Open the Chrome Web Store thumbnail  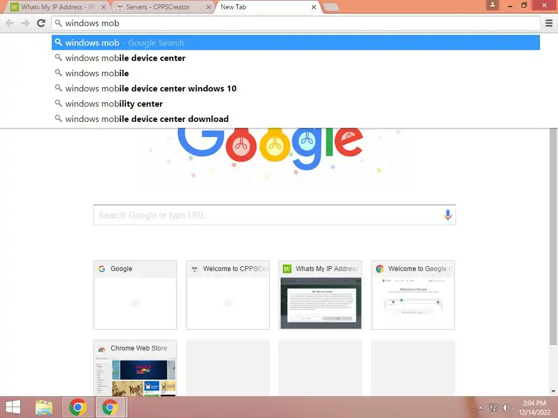point(135,368)
